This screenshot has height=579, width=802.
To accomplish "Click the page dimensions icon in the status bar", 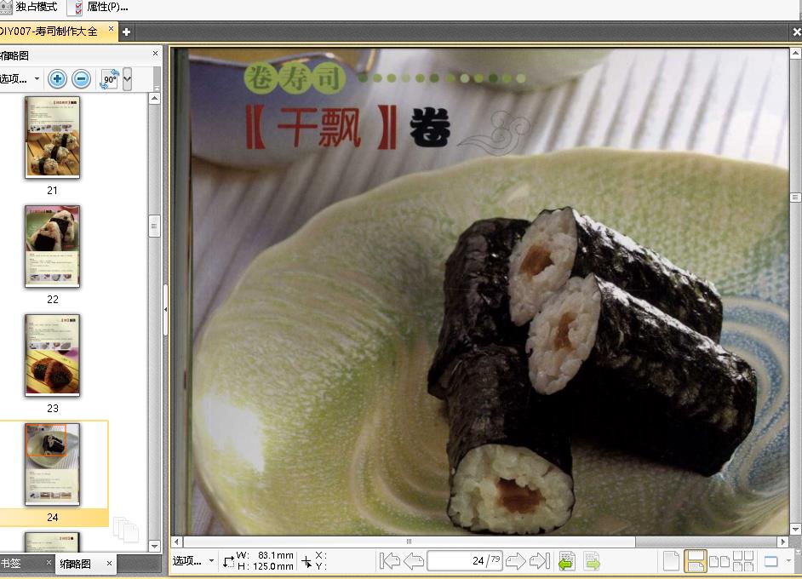I will [228, 562].
